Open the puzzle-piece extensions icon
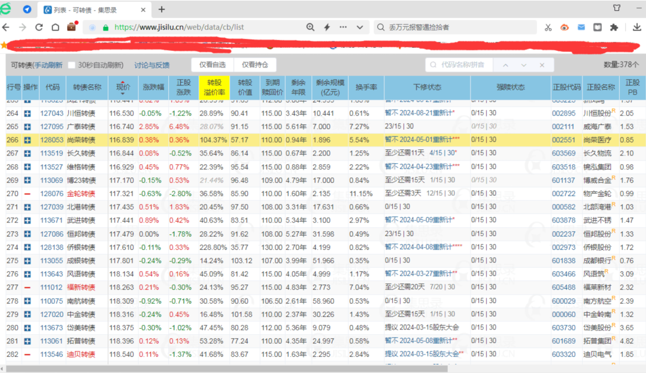The height and width of the screenshot is (373, 646). point(614,27)
